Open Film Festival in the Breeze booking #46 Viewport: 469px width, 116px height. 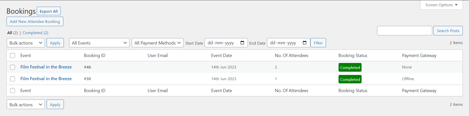point(46,67)
